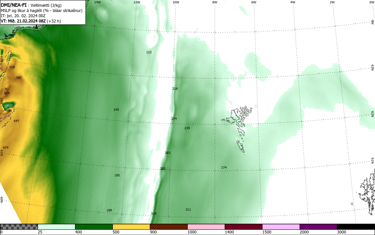Click legend tick label 3000
The width and height of the screenshot is (375, 235).
[x=342, y=232]
